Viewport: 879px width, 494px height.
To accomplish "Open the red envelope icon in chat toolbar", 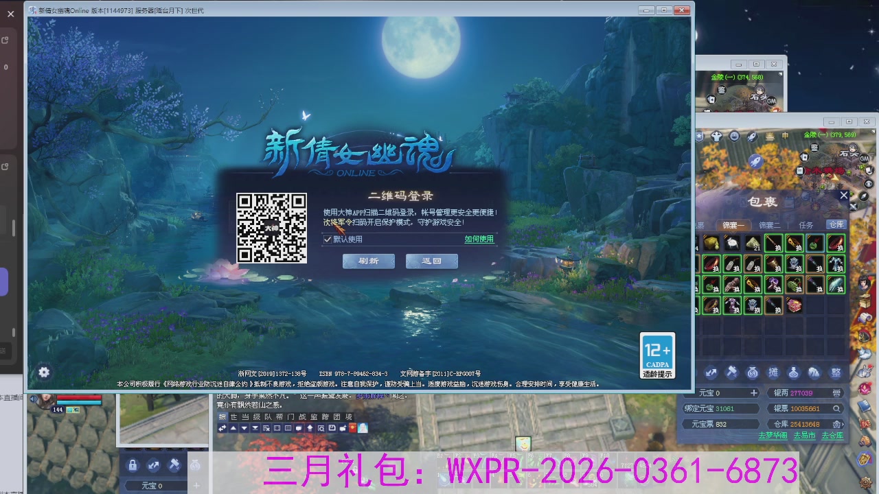I will point(353,429).
